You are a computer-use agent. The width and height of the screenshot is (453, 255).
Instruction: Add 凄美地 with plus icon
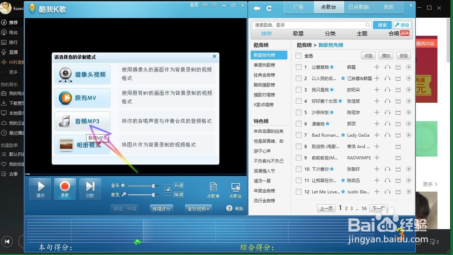(377, 124)
